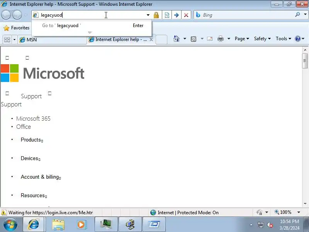Click the status bar warning icon
This screenshot has height=232, width=309.
(x=4, y=212)
